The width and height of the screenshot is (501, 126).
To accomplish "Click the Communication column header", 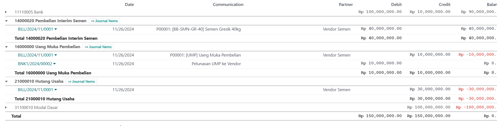I will pos(228,5).
